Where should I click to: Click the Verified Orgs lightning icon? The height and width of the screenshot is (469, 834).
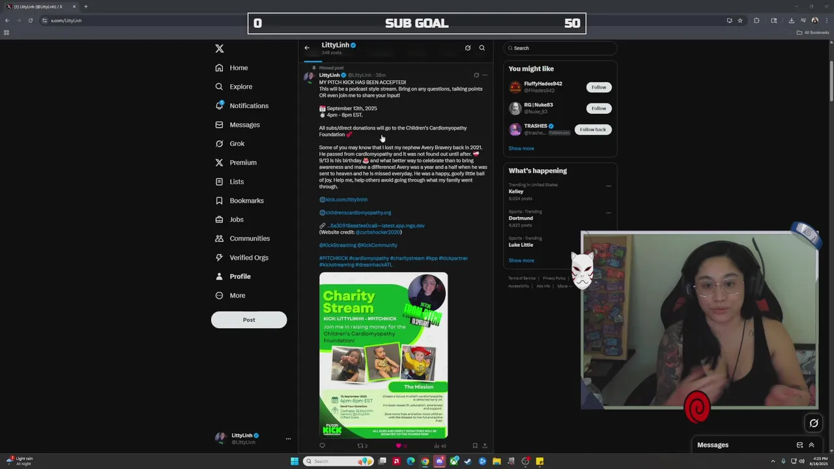click(x=219, y=257)
